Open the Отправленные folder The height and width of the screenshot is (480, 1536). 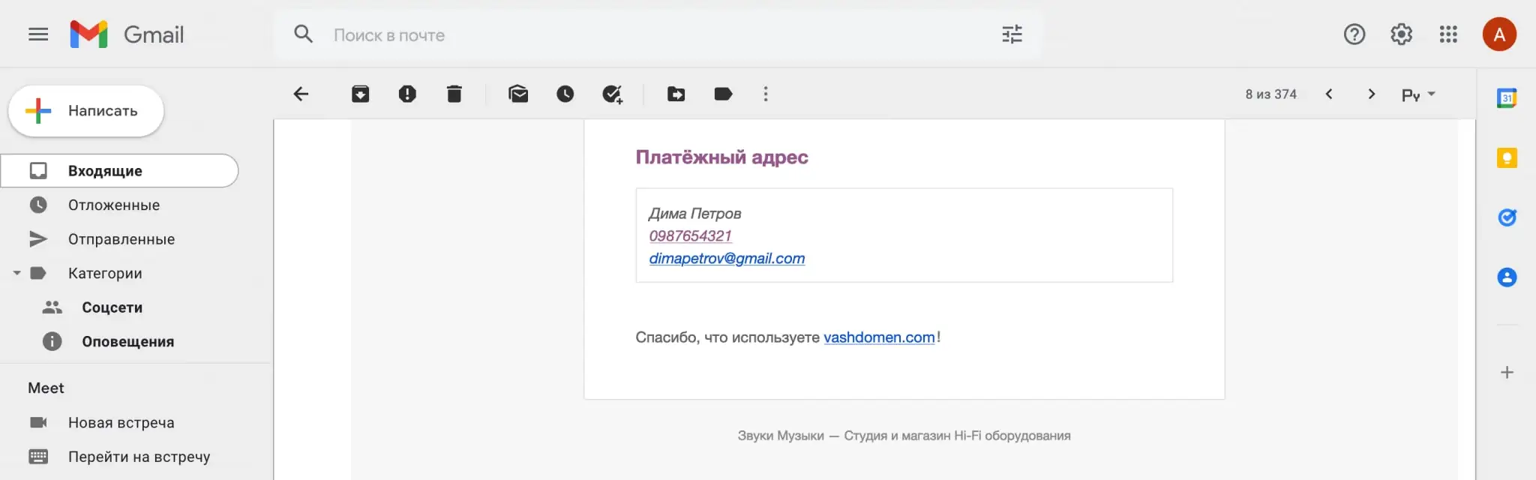pos(120,239)
